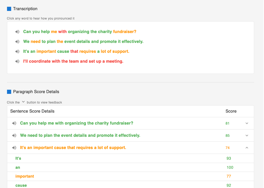Click the word 'requires' in the transcription
Screen dimensions: 264x188
click(x=88, y=51)
